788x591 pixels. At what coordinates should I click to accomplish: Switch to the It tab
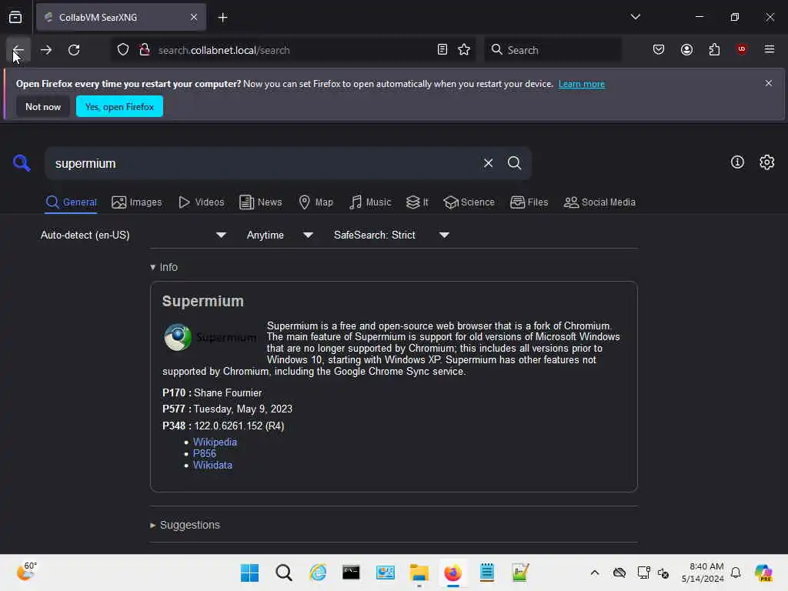(x=417, y=202)
